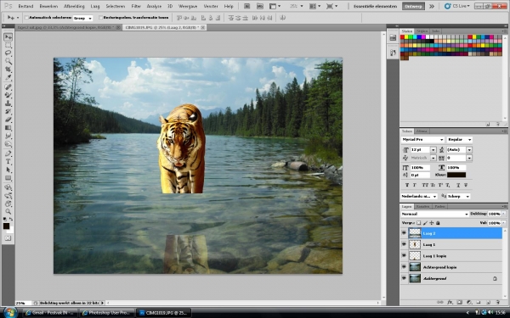Select the Move tool

click(x=8, y=36)
